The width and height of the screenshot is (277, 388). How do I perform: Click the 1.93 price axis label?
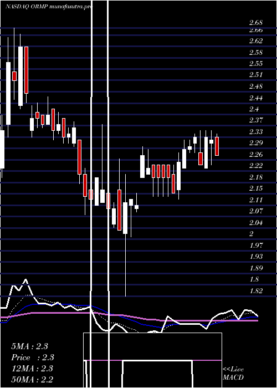(x=256, y=257)
